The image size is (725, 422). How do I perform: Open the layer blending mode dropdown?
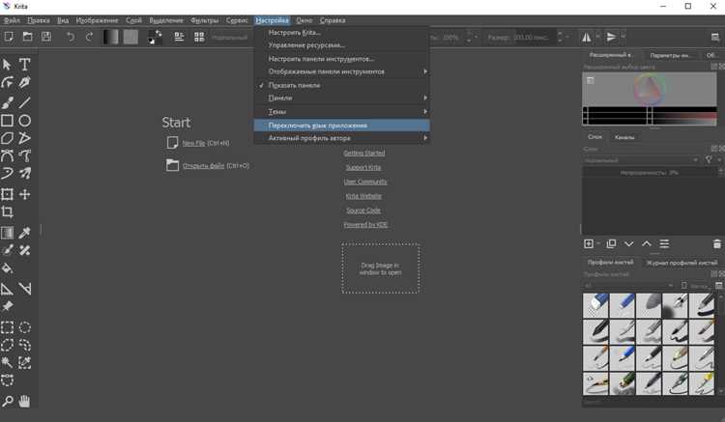coord(641,160)
